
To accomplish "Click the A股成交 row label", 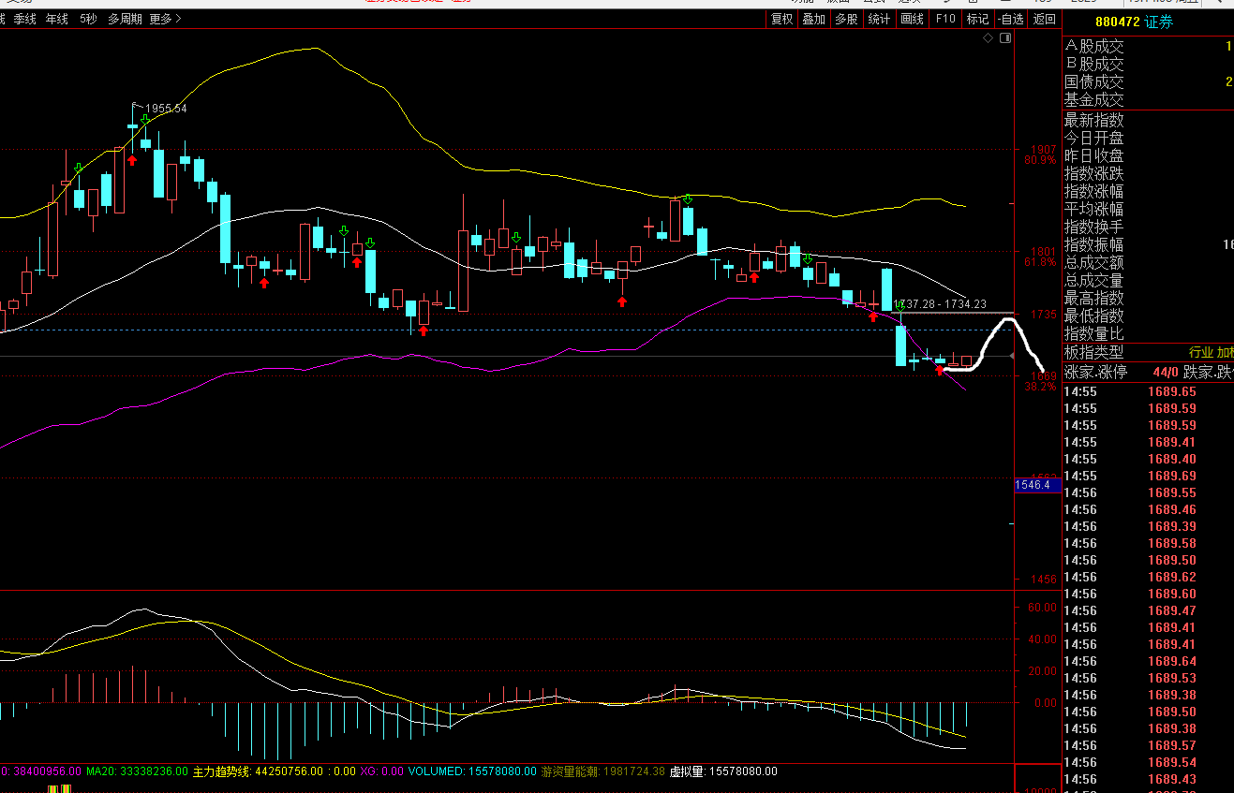I will point(1093,46).
